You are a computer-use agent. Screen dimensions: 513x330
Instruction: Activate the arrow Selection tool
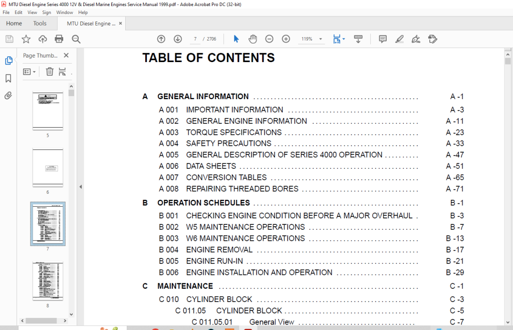[236, 39]
